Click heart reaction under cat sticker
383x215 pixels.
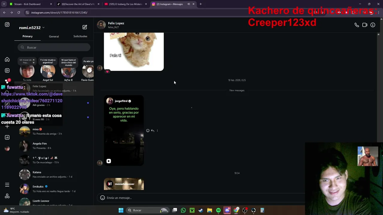[x=107, y=72]
